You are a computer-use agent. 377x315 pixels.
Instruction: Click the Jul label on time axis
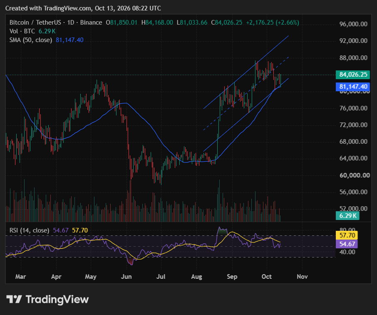(x=161, y=277)
